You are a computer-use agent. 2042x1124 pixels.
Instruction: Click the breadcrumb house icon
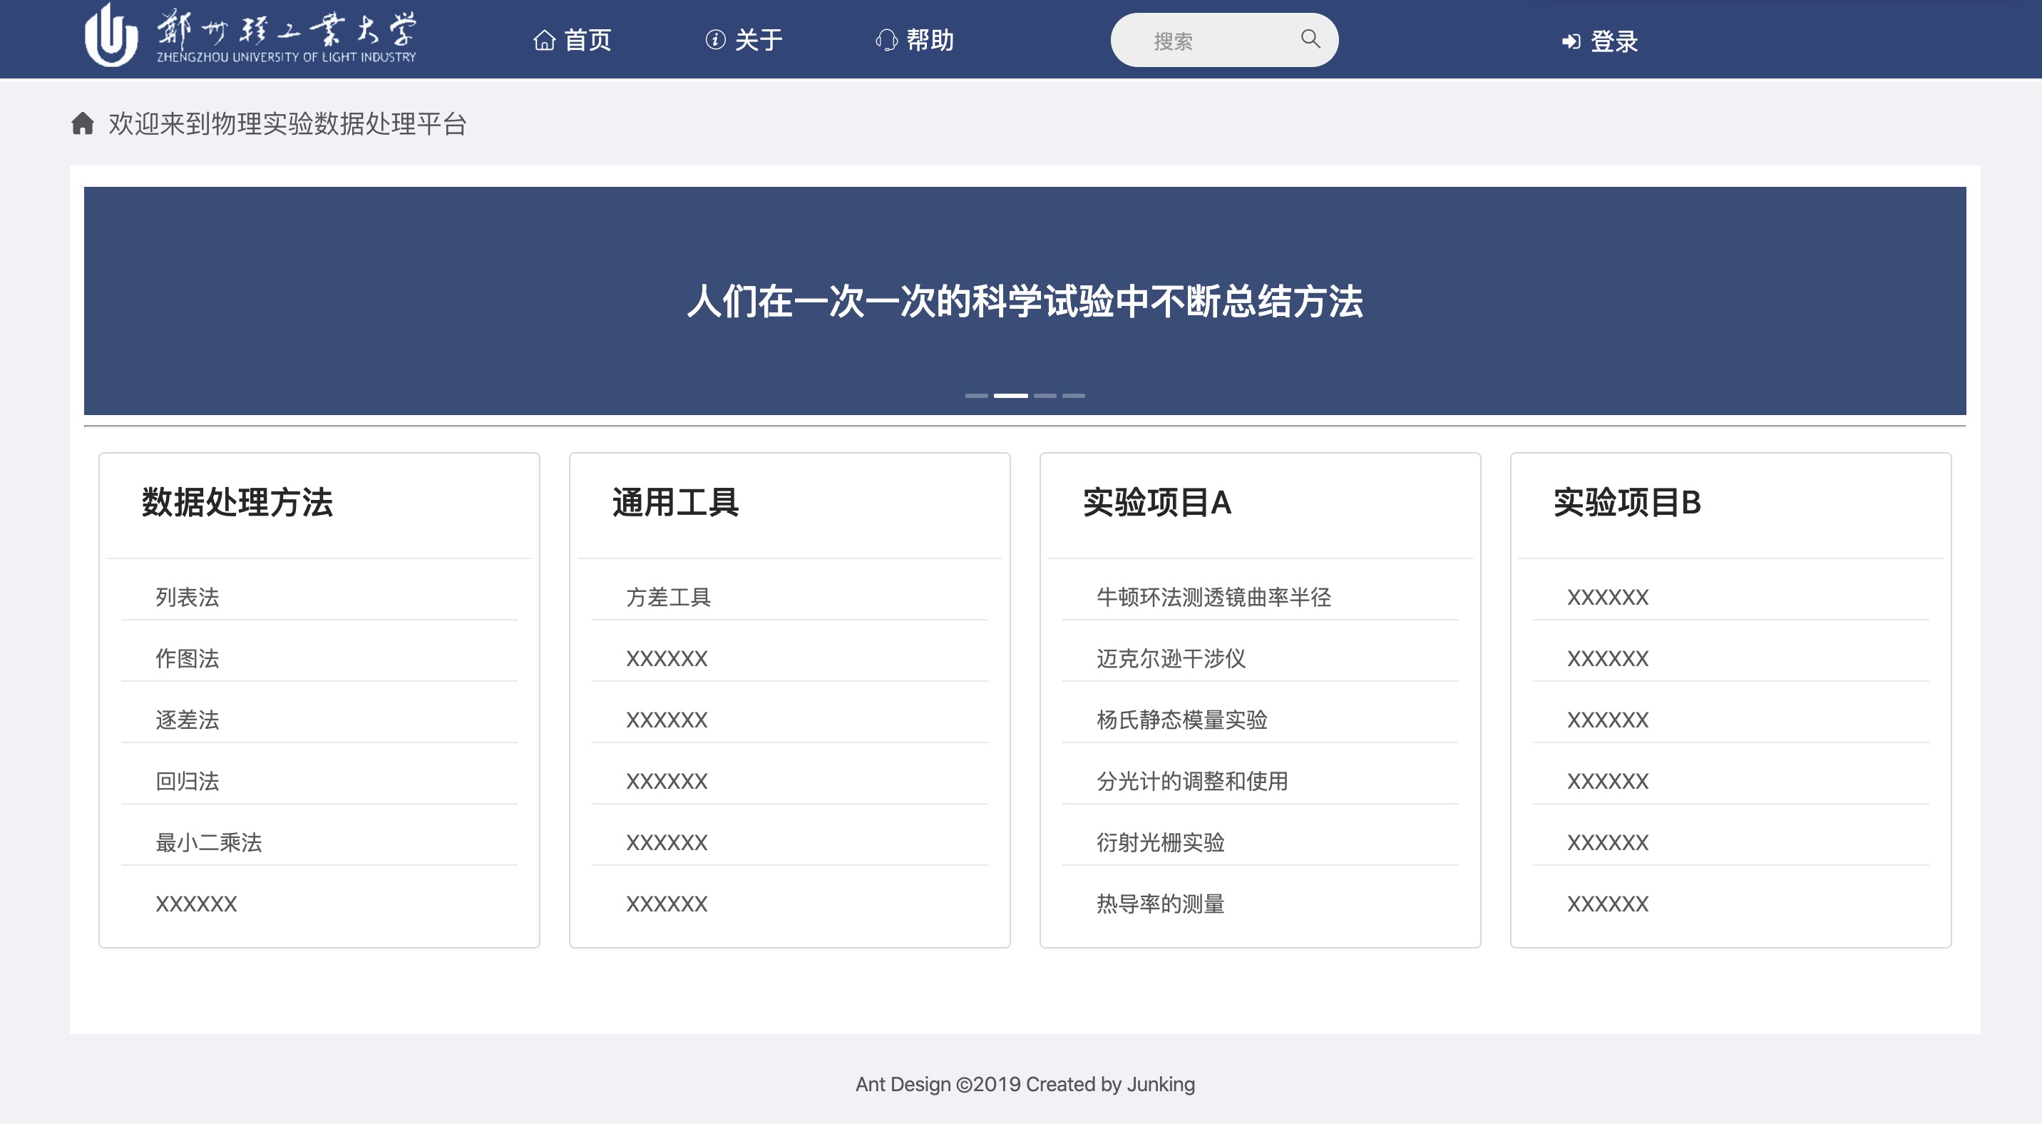tap(83, 123)
